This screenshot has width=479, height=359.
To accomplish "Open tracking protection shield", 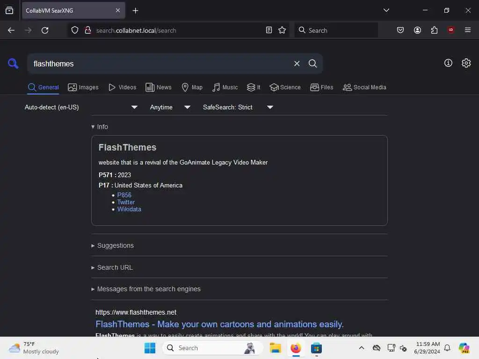I will click(x=75, y=30).
